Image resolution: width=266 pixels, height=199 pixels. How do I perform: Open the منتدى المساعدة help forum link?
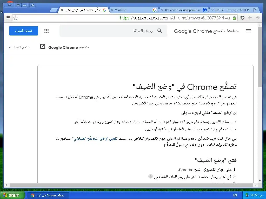coord(20,47)
